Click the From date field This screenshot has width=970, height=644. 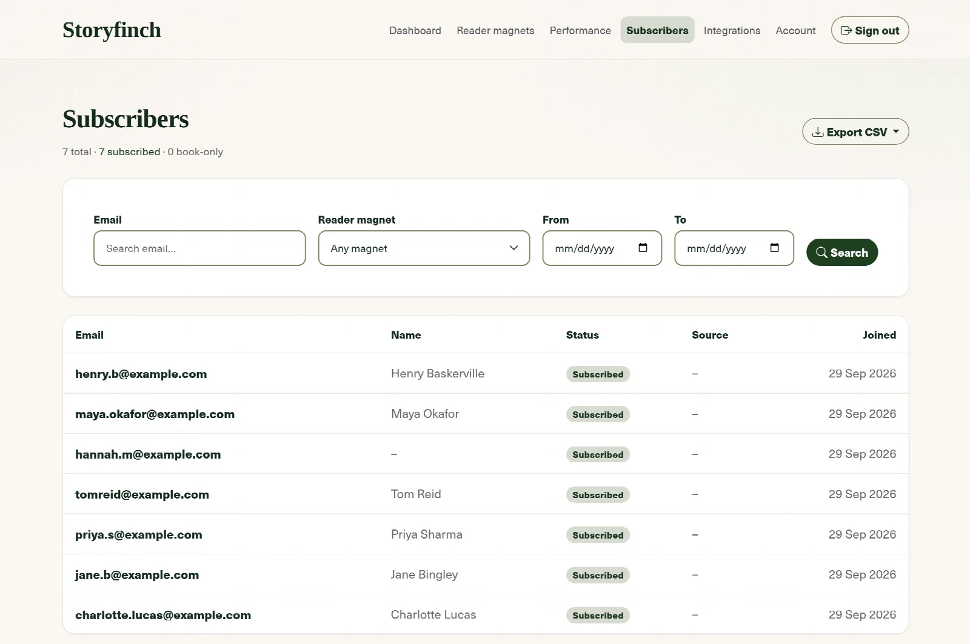click(x=602, y=248)
